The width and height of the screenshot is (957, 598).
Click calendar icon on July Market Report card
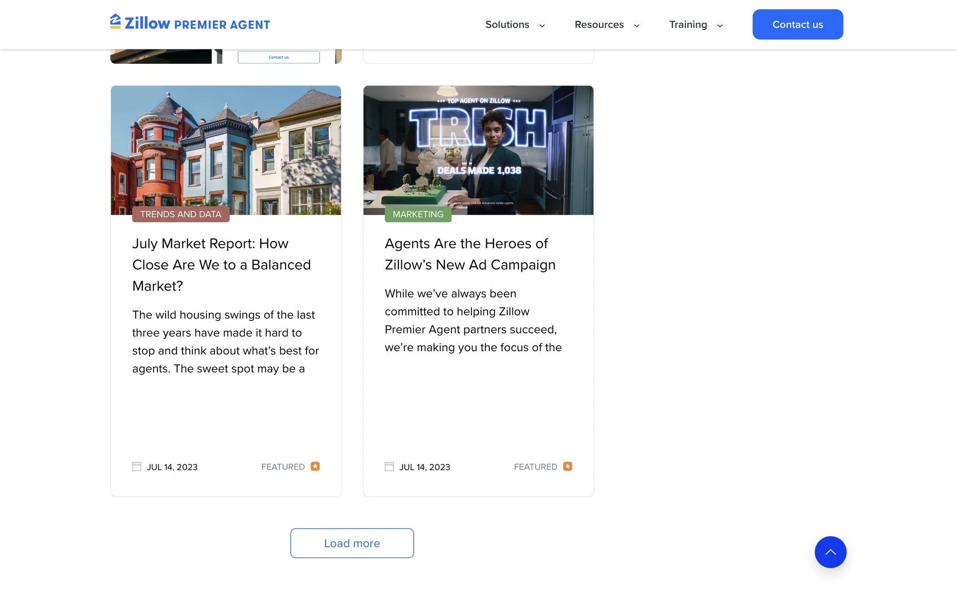click(x=137, y=467)
